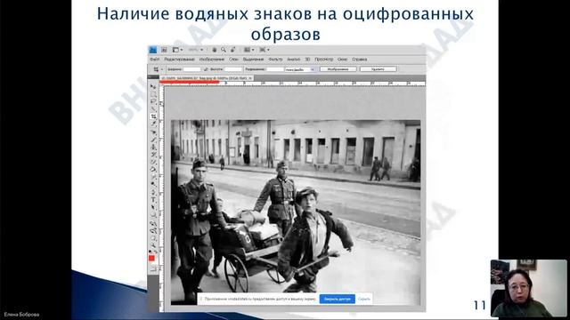Click the Hand icon in application bar

pyautogui.click(x=215, y=50)
